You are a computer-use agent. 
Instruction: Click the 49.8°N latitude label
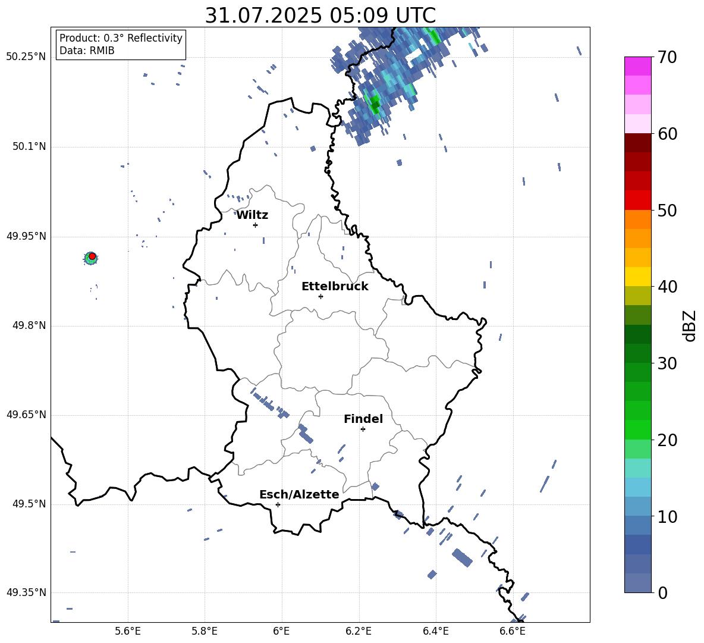click(29, 325)
